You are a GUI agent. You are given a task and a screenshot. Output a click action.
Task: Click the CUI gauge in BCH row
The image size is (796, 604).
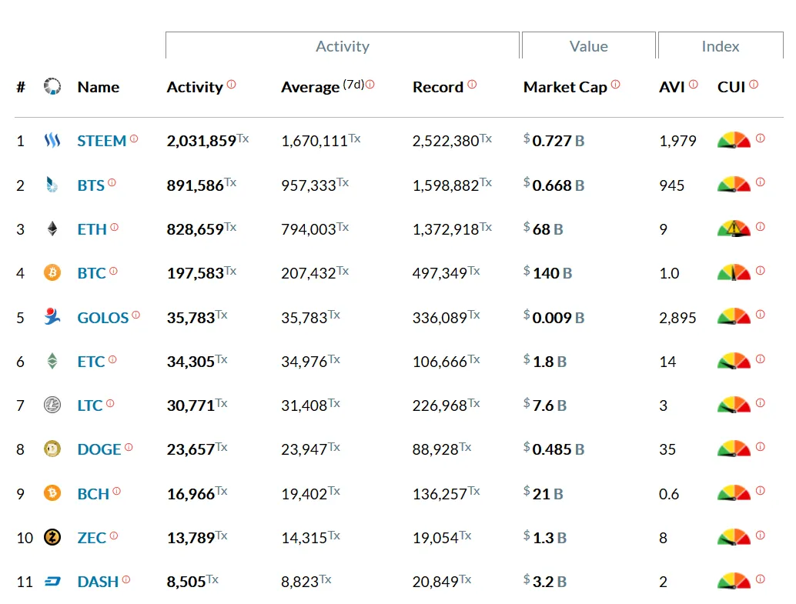[734, 493]
